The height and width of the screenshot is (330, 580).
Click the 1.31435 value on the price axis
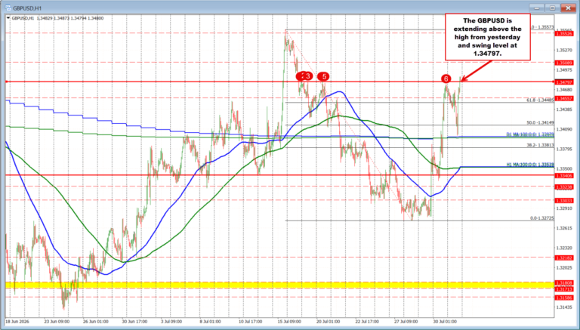[x=563, y=307]
